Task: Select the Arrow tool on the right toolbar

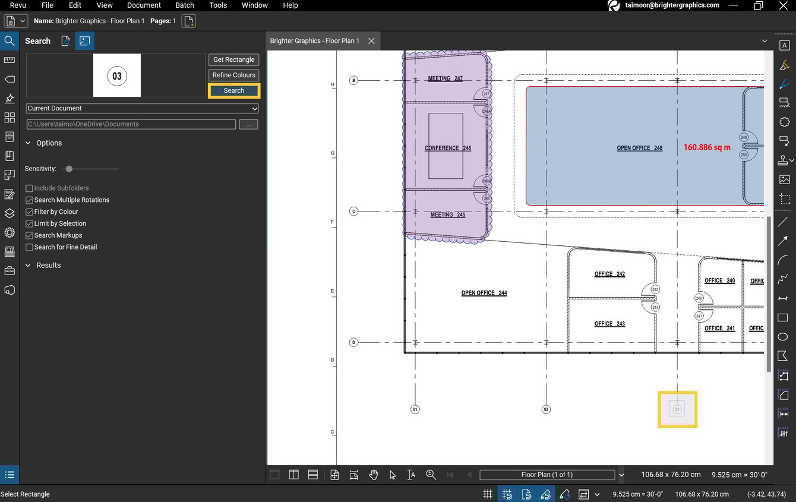Action: click(x=784, y=240)
